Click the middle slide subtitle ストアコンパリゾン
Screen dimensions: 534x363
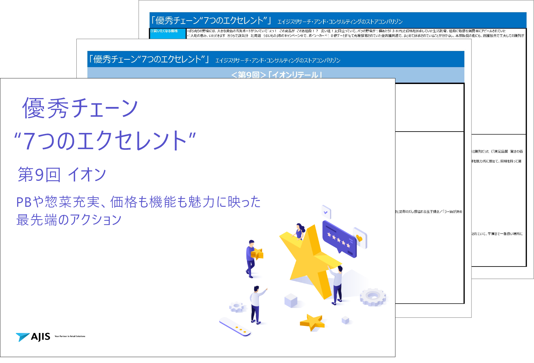click(278, 60)
